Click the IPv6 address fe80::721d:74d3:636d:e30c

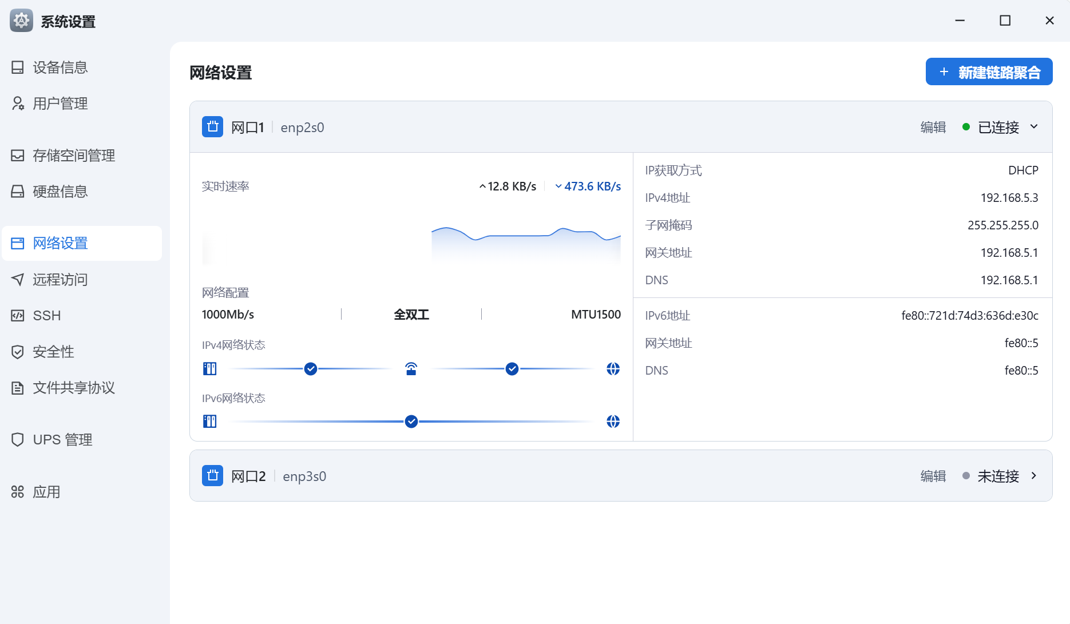pos(970,316)
